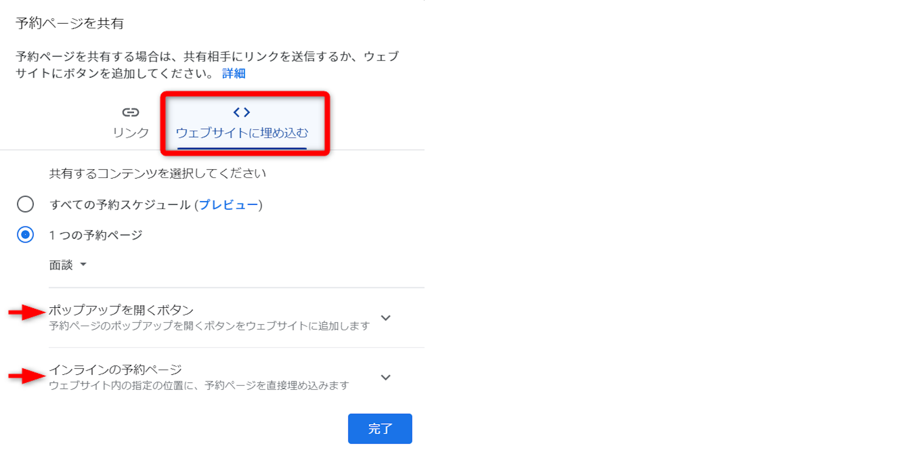Click the red arrow beside インラインの予約ページ
The image size is (910, 469).
tap(27, 376)
